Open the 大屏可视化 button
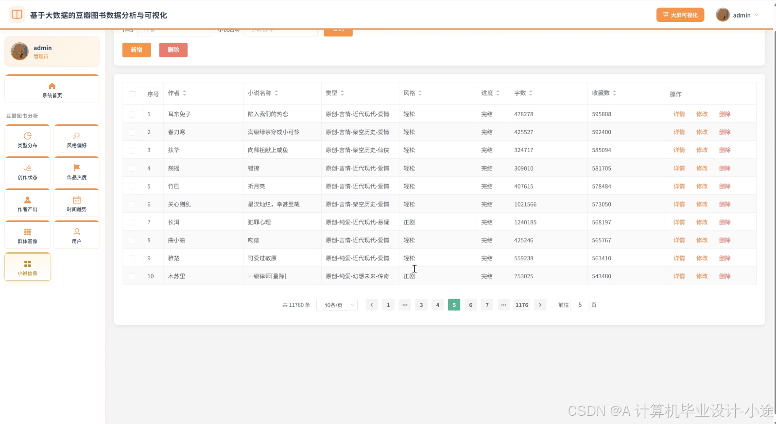The width and height of the screenshot is (776, 424). click(680, 15)
